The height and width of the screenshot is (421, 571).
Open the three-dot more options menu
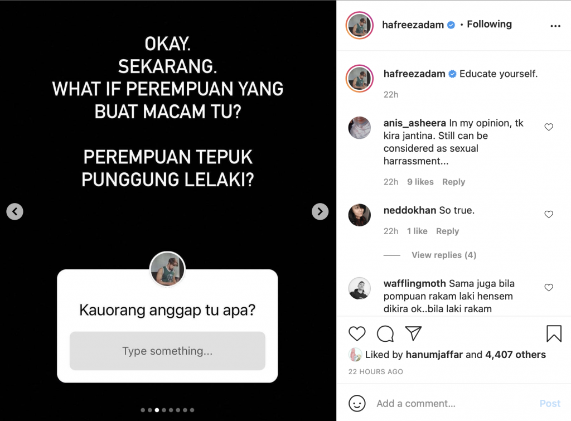coord(555,26)
